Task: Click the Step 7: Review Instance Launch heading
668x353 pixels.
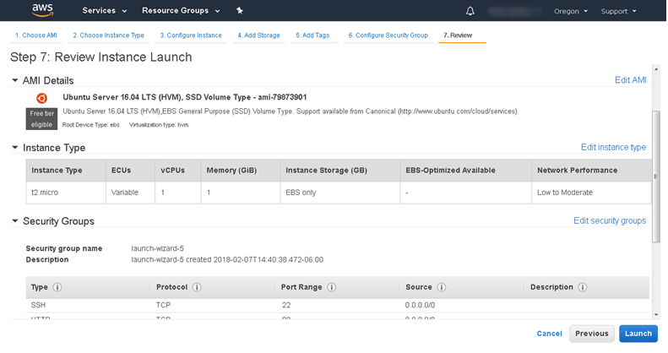Action: [x=101, y=57]
